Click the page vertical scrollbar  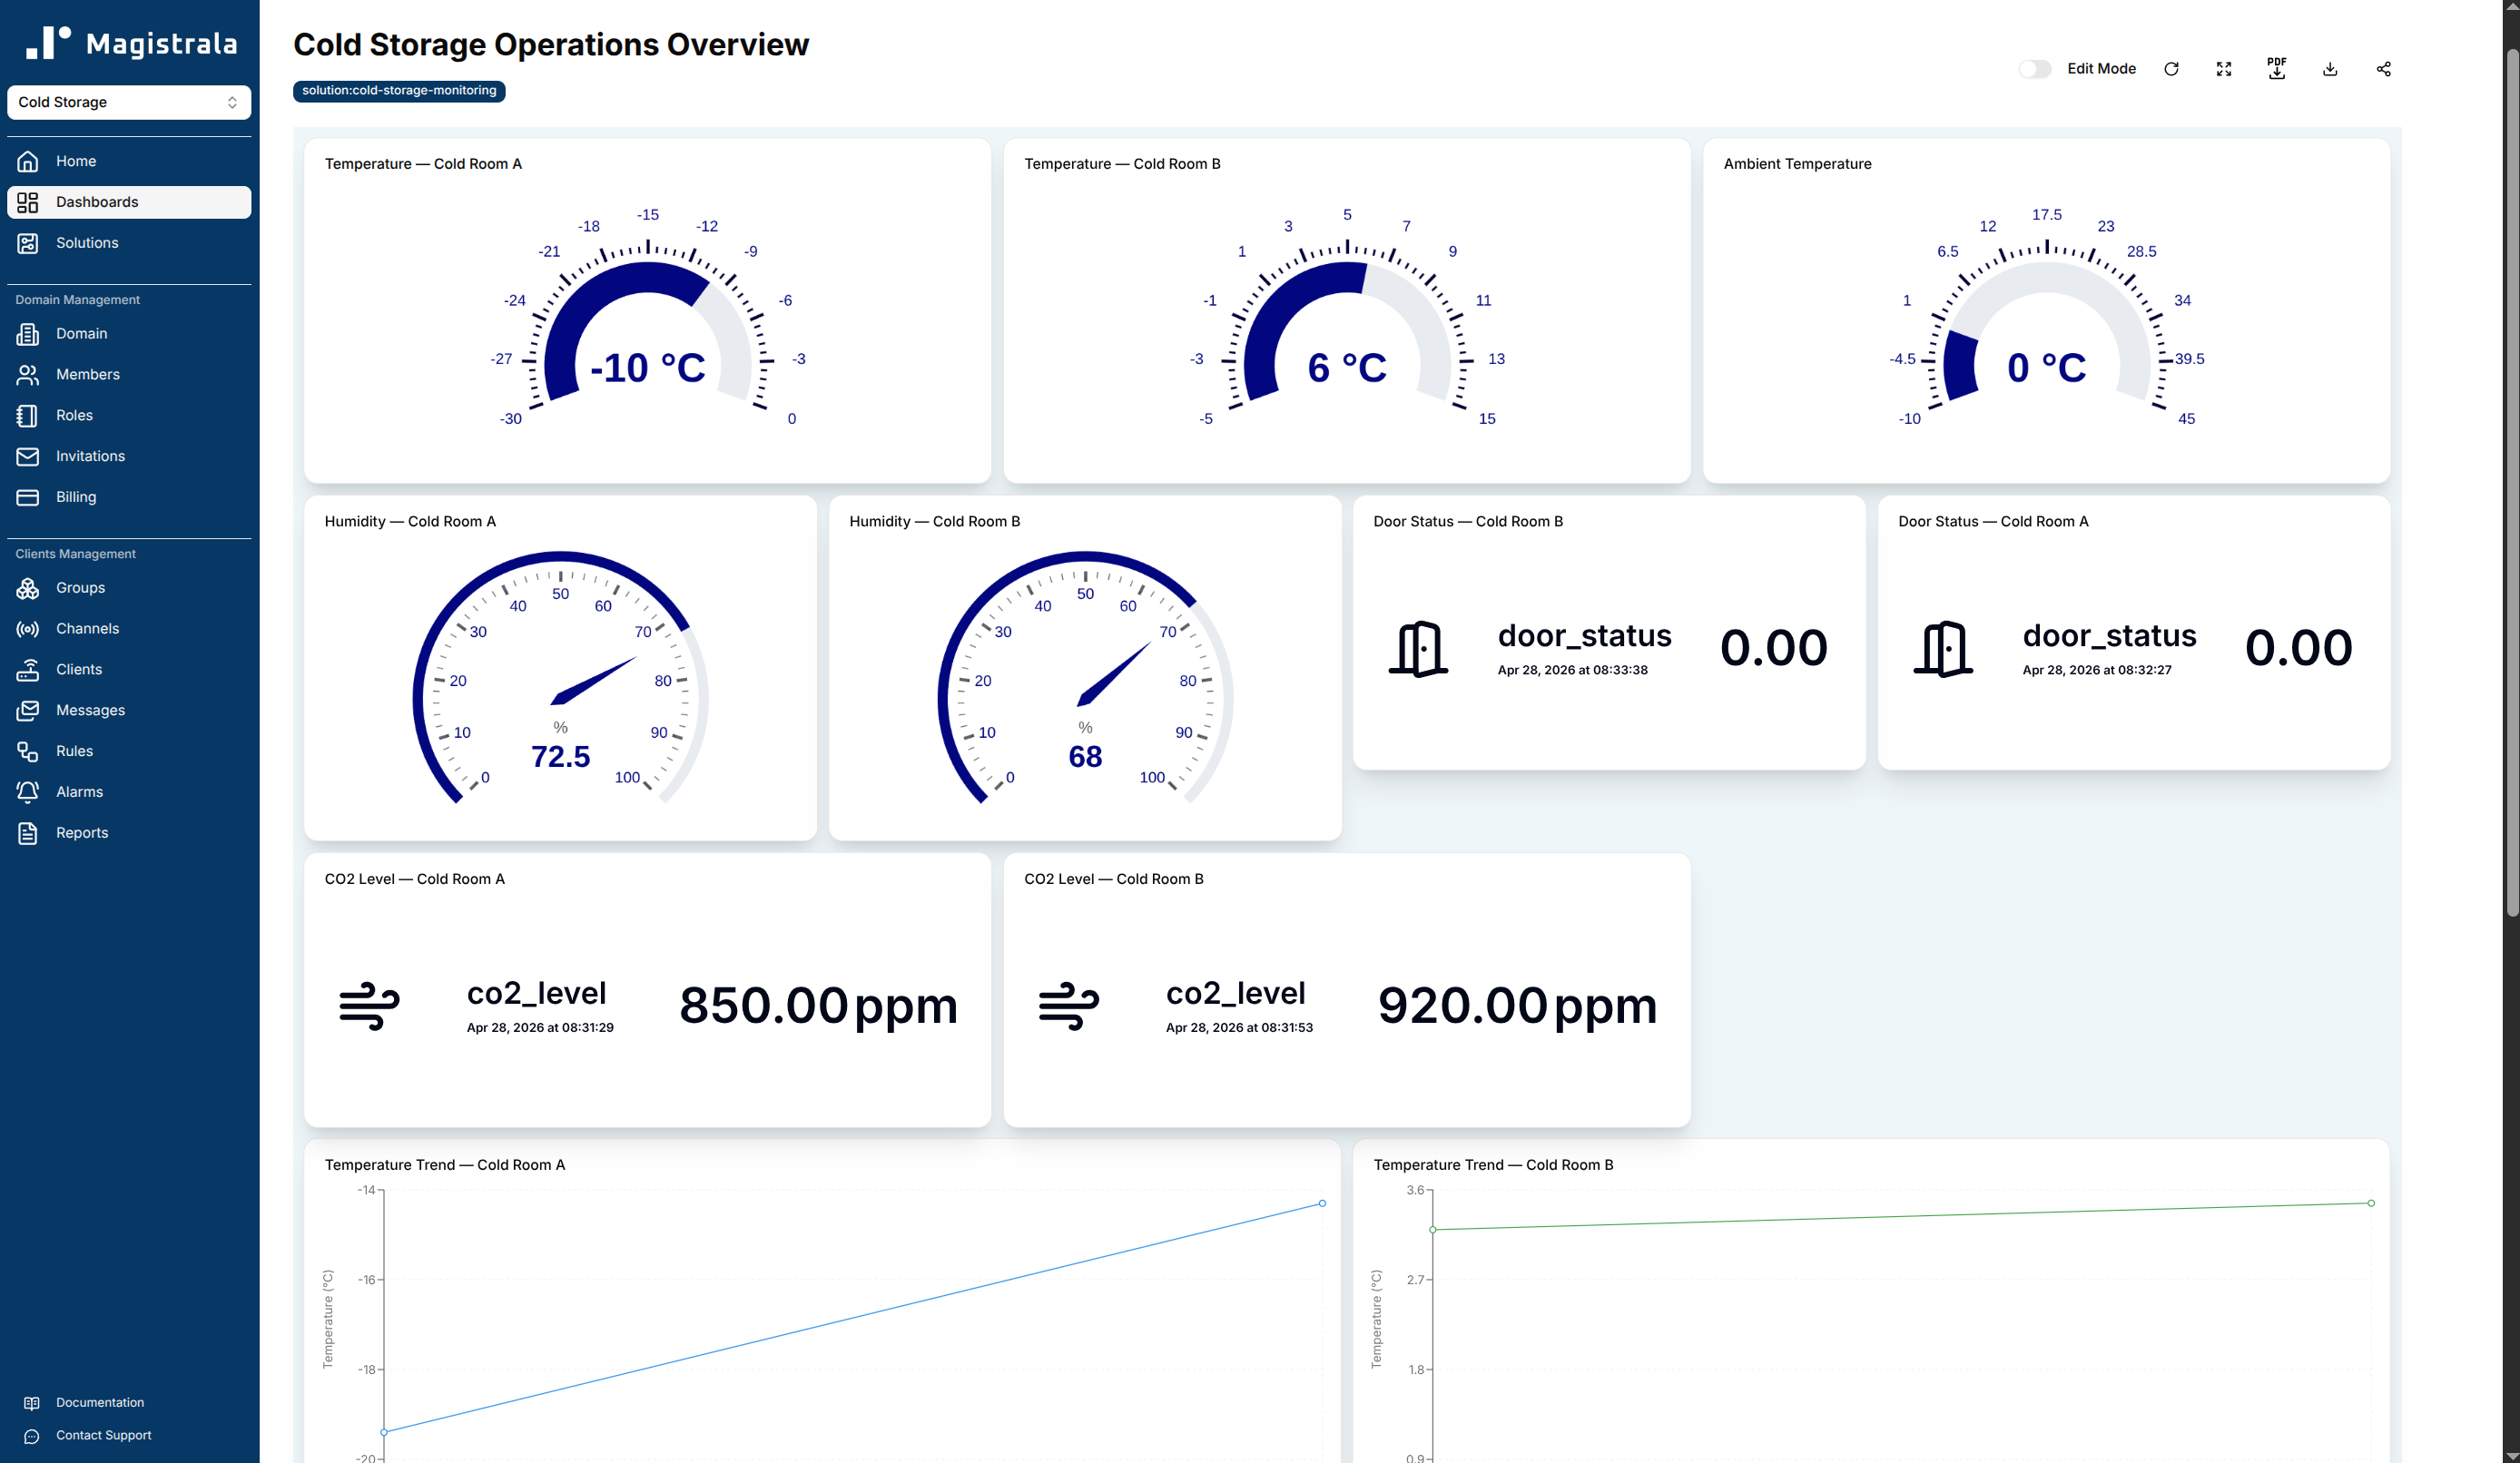2511,482
